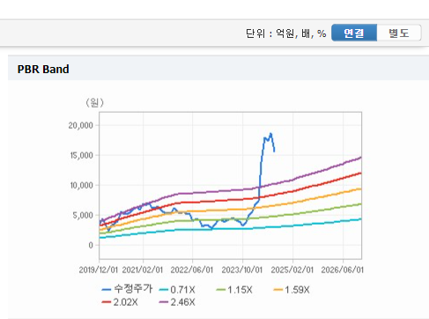Click the 2025/02/01 x-axis date label
This screenshot has height=319, width=429.
[292, 270]
